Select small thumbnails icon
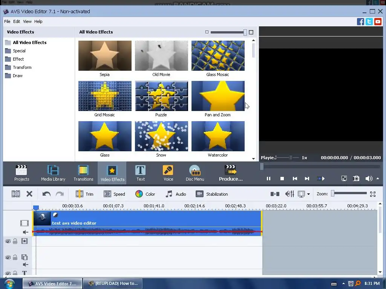 207,32
